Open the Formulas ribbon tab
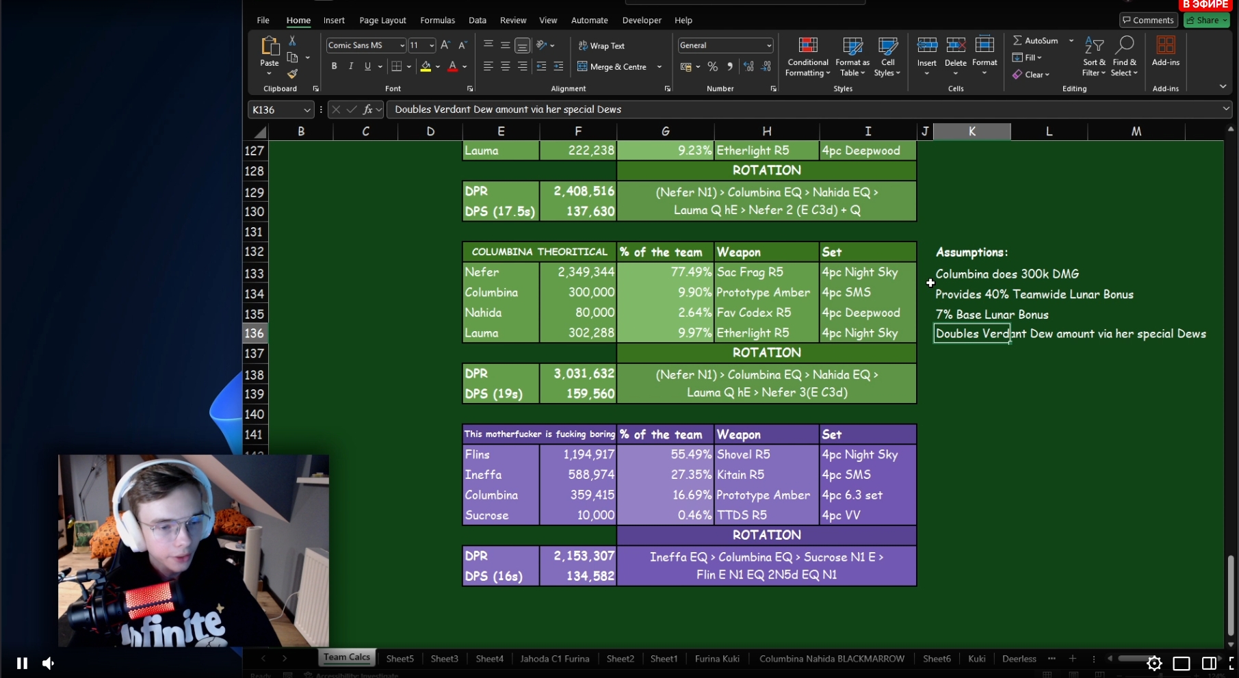 [x=437, y=21]
